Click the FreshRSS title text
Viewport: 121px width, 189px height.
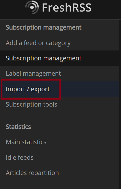tap(67, 8)
